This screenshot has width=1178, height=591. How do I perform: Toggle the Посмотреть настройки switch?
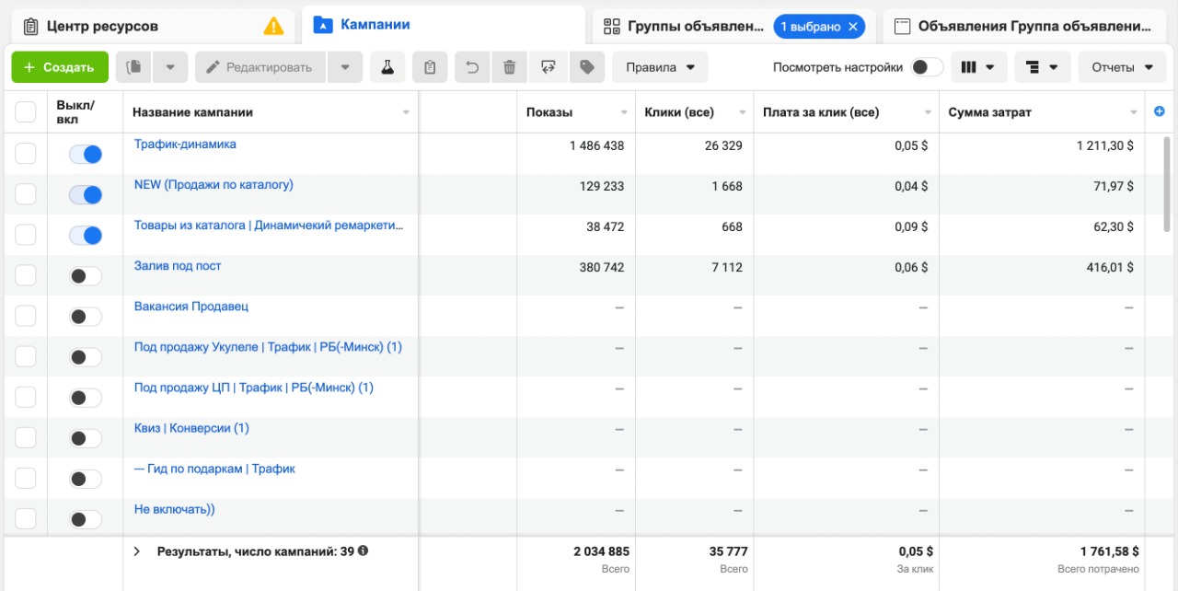tap(927, 67)
